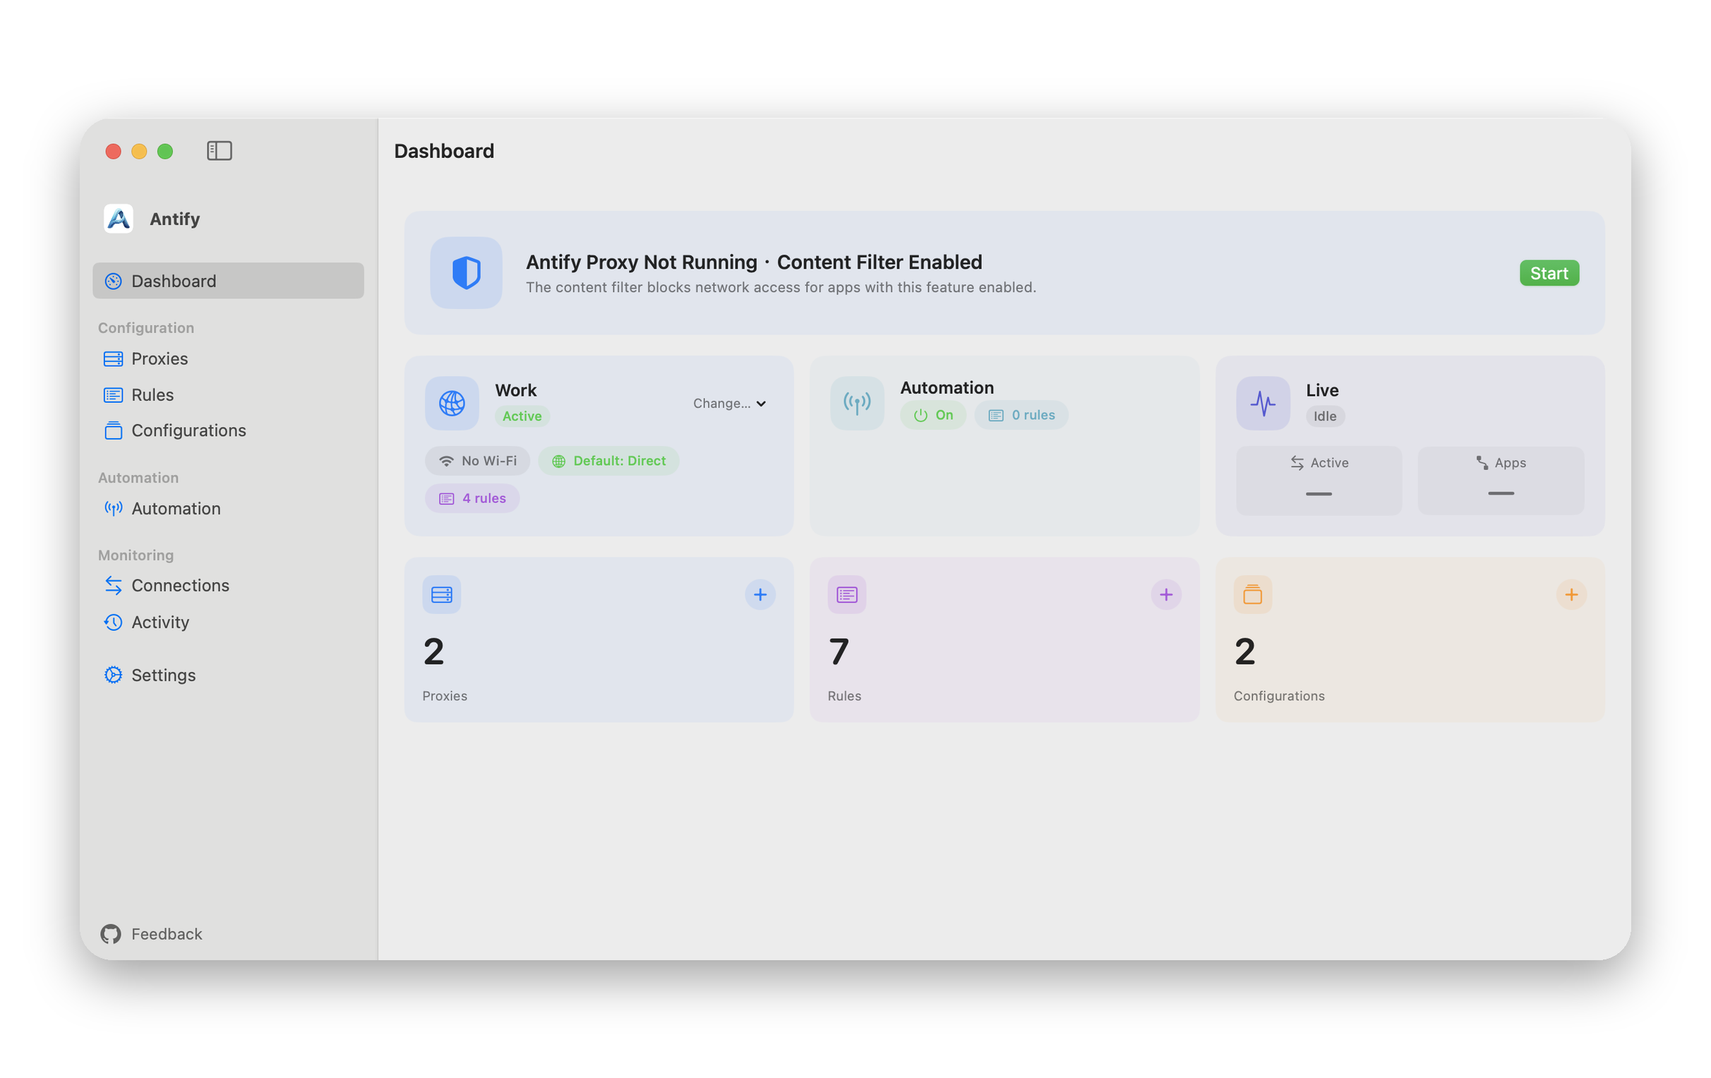The height and width of the screenshot is (1078, 1711).
Task: Click the 'Antify Proxy Not Running' heading
Action: tap(642, 262)
